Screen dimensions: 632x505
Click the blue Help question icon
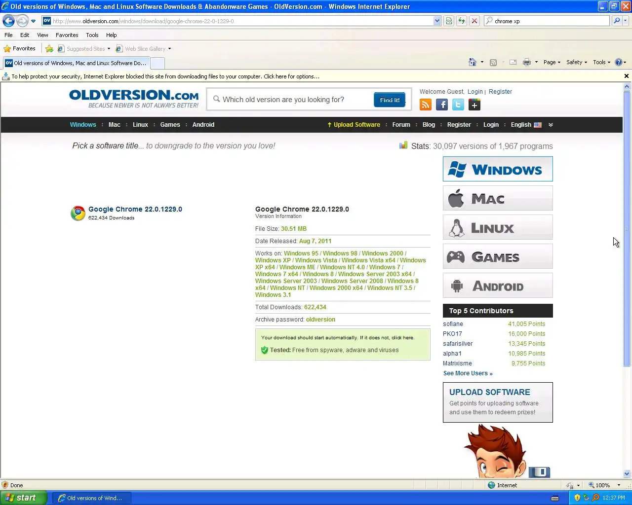point(619,62)
